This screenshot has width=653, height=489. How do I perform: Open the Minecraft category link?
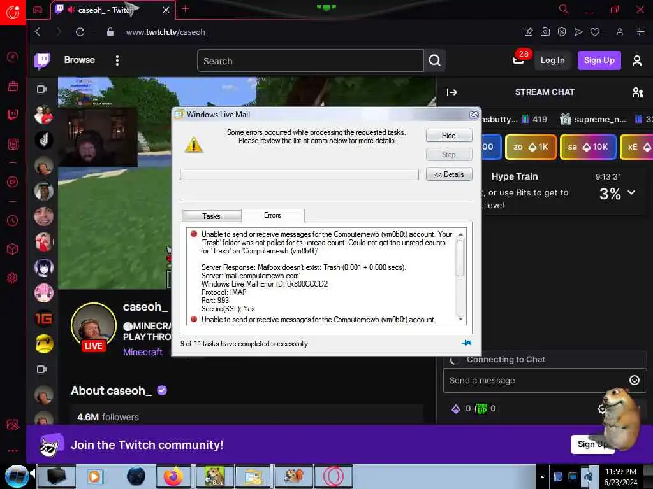143,352
